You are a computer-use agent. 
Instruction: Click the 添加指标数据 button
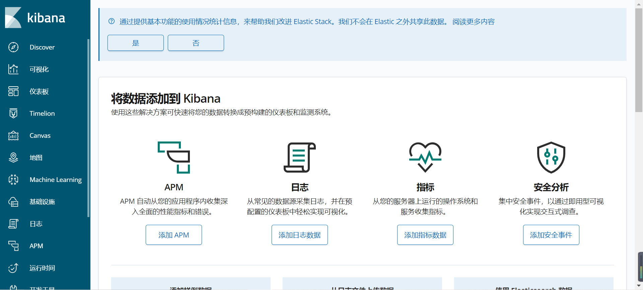pyautogui.click(x=425, y=235)
